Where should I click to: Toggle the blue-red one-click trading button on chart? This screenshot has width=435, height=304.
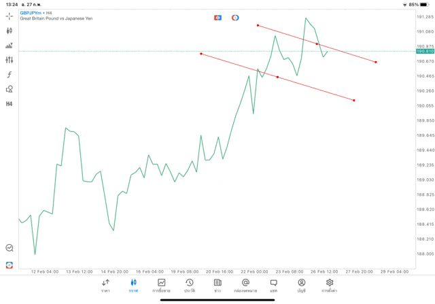click(x=218, y=17)
